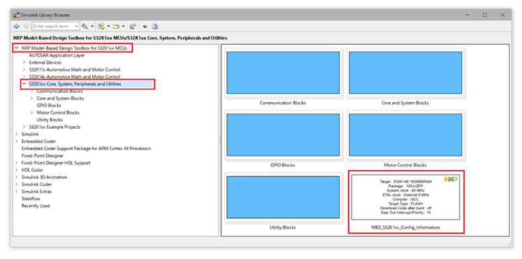Expand Motor Control Blocks tree node

coord(32,113)
